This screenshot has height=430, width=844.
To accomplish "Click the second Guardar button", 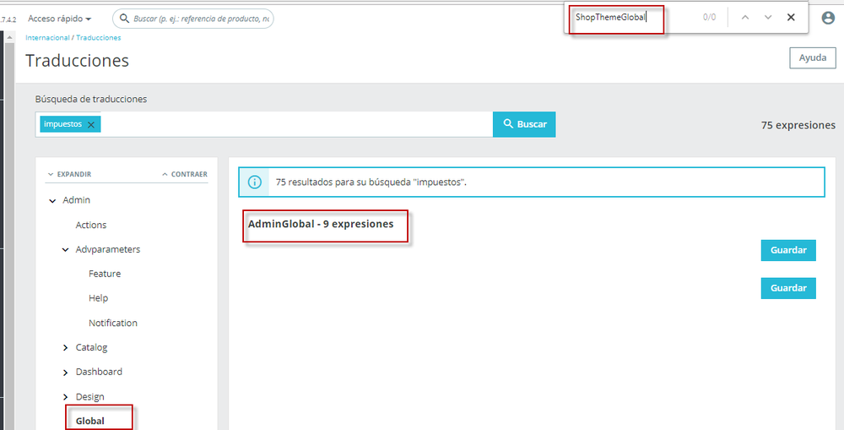I will 788,288.
